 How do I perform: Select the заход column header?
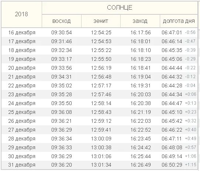(140, 21)
